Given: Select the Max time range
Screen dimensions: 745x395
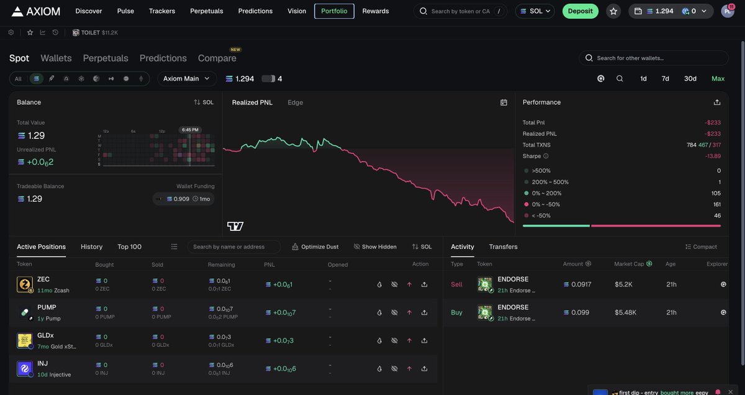Looking at the screenshot, I should (x=718, y=79).
